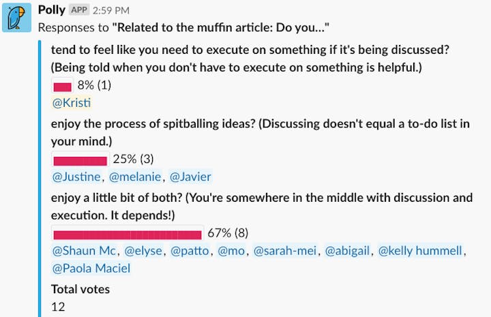Select the @Javier mention
Screen dimensions: 491x317
coord(190,177)
